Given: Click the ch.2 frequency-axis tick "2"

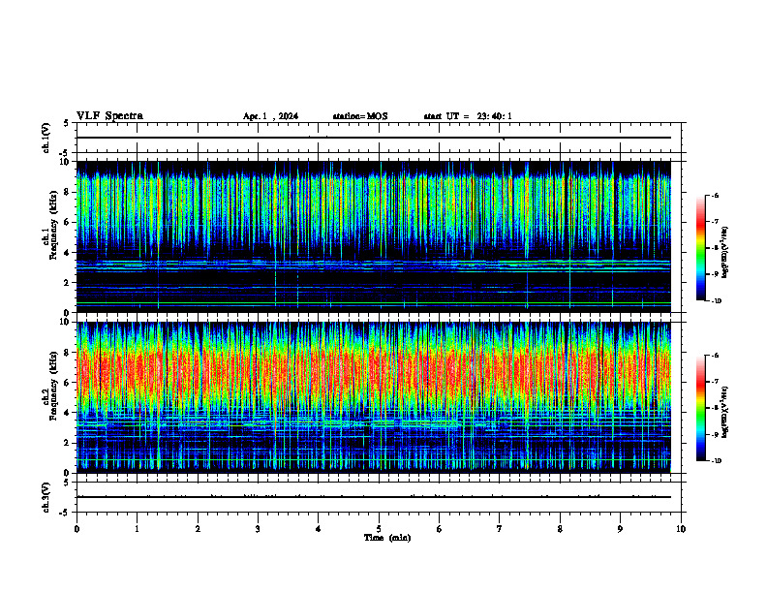Looking at the screenshot, I should click(68, 443).
